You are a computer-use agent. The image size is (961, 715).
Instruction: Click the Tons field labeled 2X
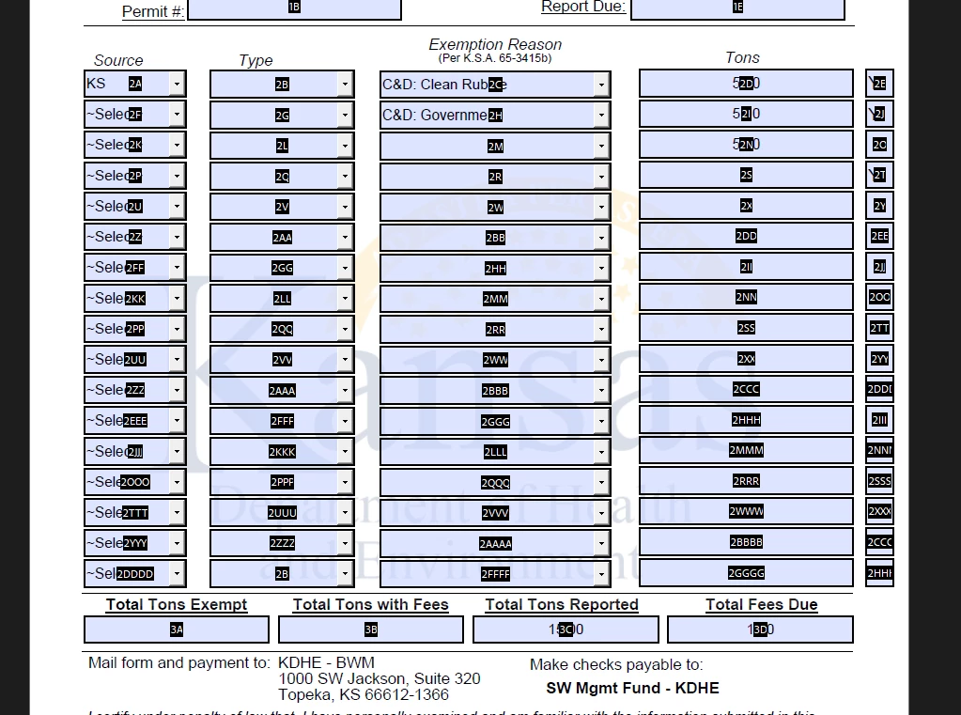pyautogui.click(x=746, y=206)
